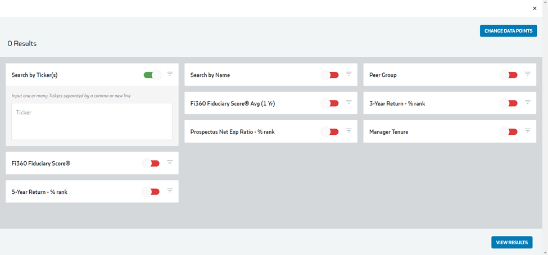Click filter icon on Search by Ticker(s) card
The image size is (548, 255).
coord(170,74)
